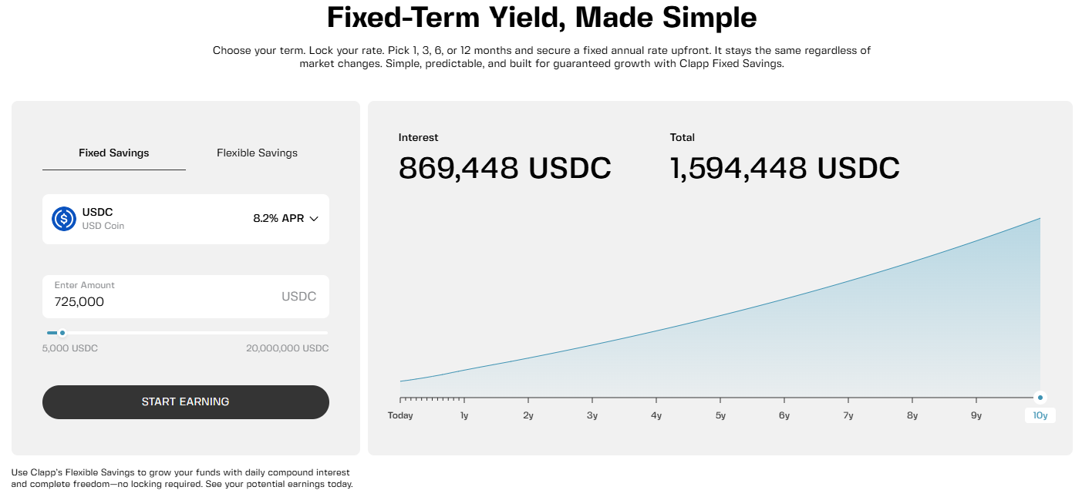1082x497 pixels.
Task: Click the 8.2% APR rate text
Action: click(278, 219)
